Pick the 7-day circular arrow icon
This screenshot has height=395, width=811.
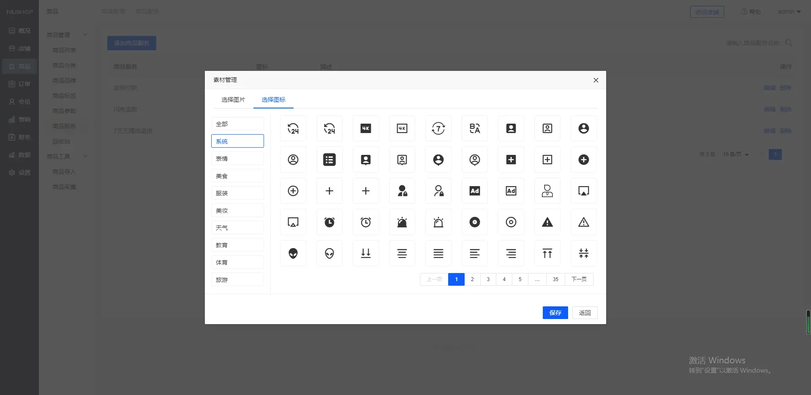coord(438,128)
